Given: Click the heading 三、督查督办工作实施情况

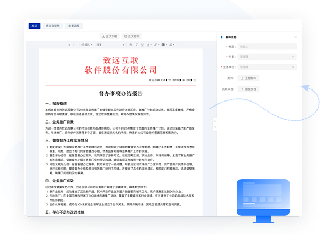Looking at the screenshot, I should coord(67,141).
